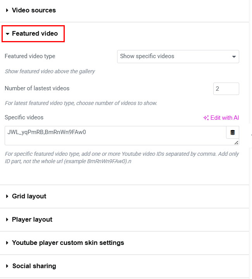Click the Specific videos label

(24, 117)
